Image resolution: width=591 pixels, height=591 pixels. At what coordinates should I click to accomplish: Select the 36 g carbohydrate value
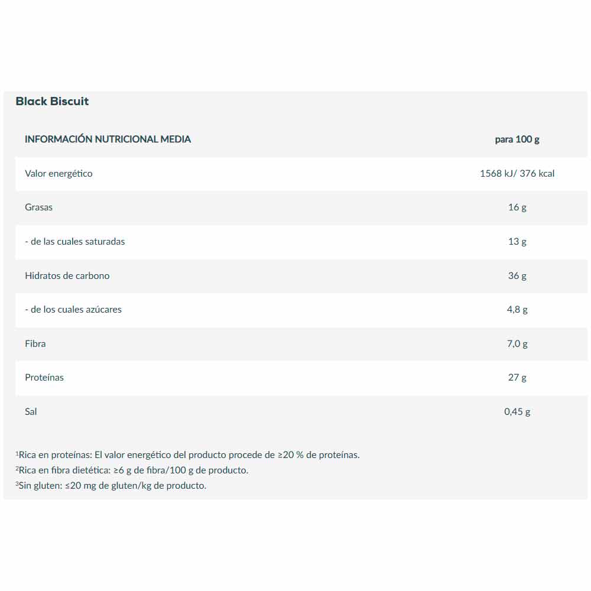coord(517,275)
